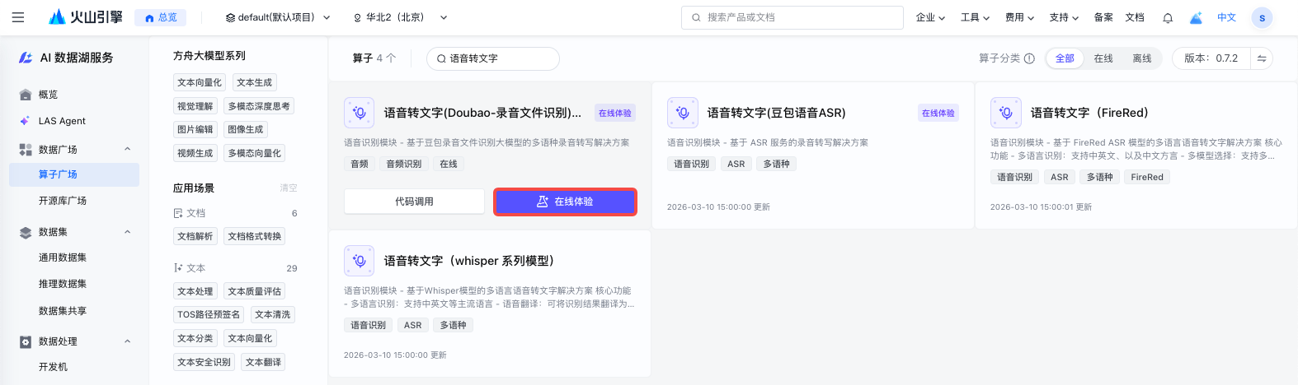Click the FireRed card microphone icon
Screen dimensions: 1298x385
(1006, 113)
